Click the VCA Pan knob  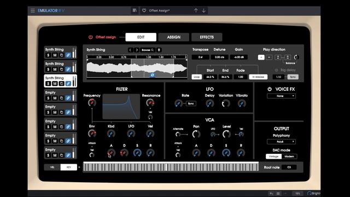click(x=196, y=134)
